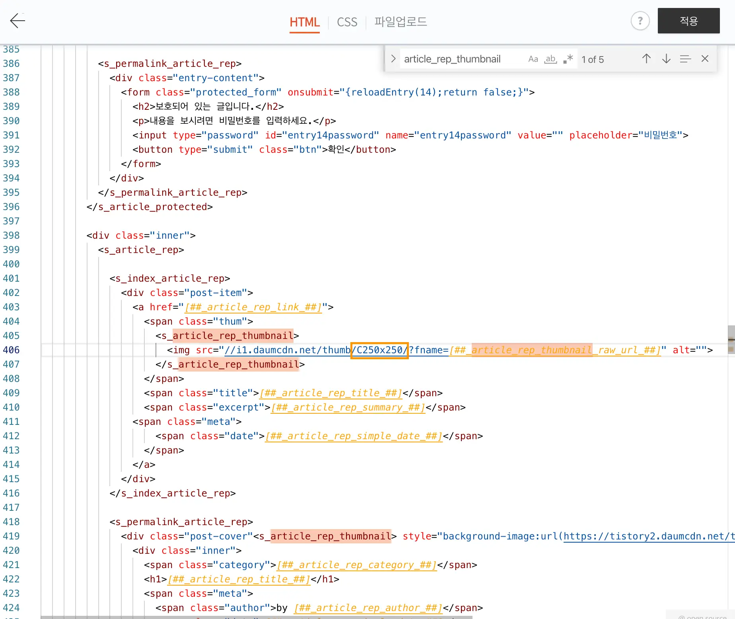
Task: Click the button type="submit" line 392
Action: (x=264, y=150)
